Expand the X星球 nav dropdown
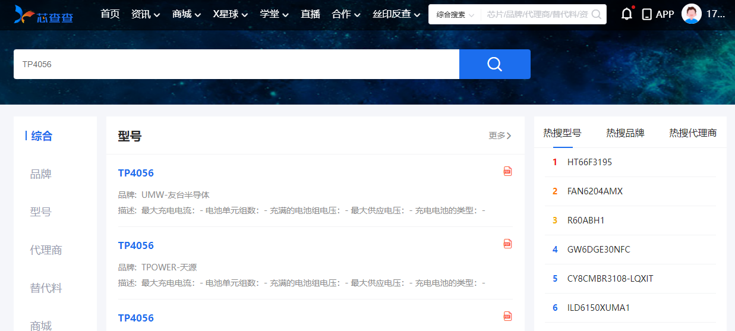Viewport: 735px width, 331px height. [x=231, y=14]
